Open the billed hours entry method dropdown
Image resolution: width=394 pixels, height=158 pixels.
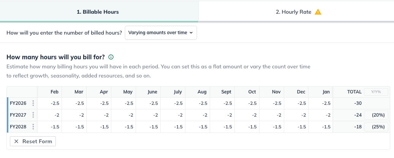pyautogui.click(x=160, y=33)
